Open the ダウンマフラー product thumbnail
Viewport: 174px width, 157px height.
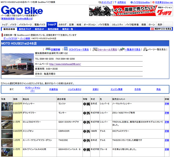7,116
